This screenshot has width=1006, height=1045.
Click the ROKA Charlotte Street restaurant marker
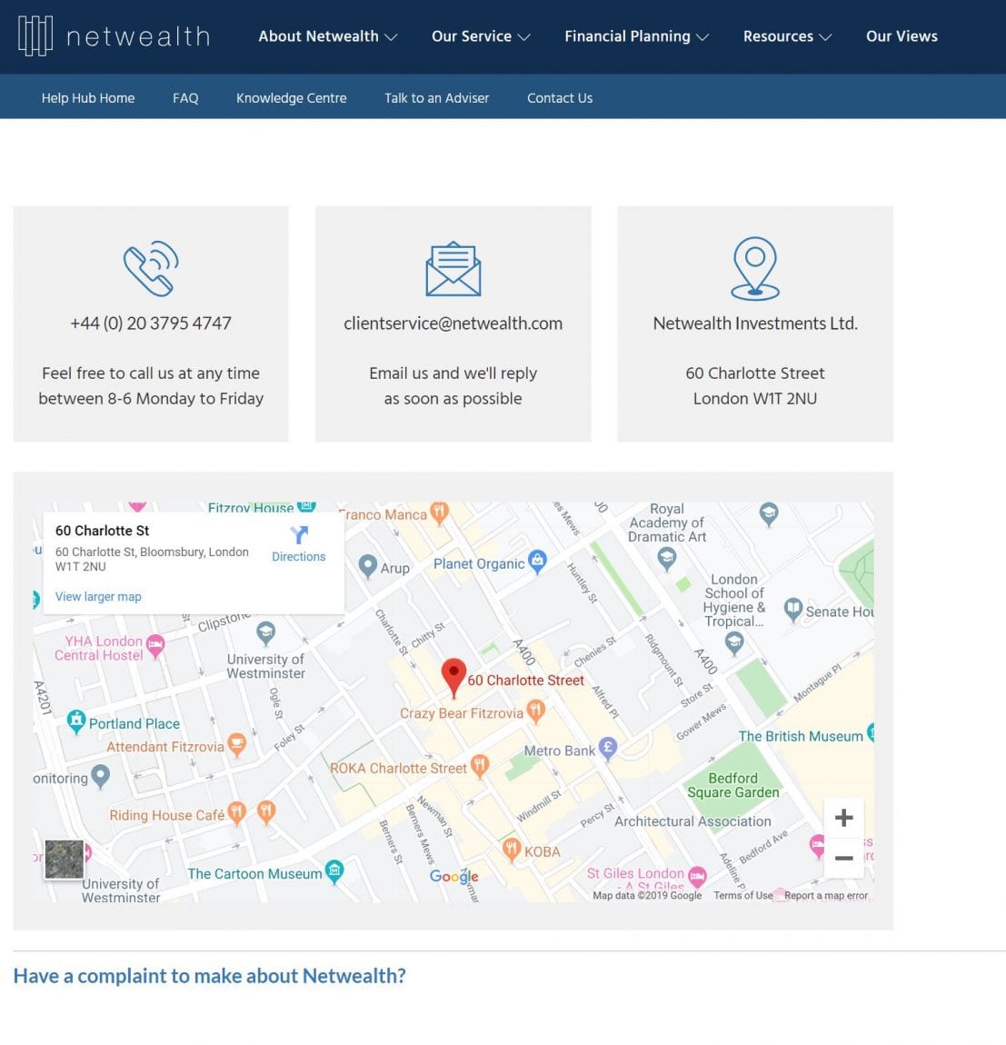[x=479, y=766]
